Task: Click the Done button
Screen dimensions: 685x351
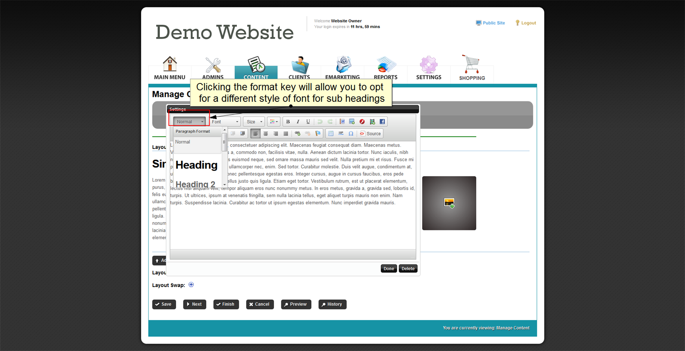Action: click(389, 269)
